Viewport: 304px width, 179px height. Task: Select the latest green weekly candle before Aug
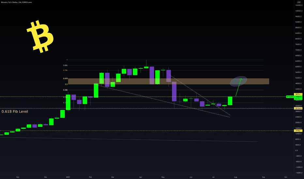point(230,101)
